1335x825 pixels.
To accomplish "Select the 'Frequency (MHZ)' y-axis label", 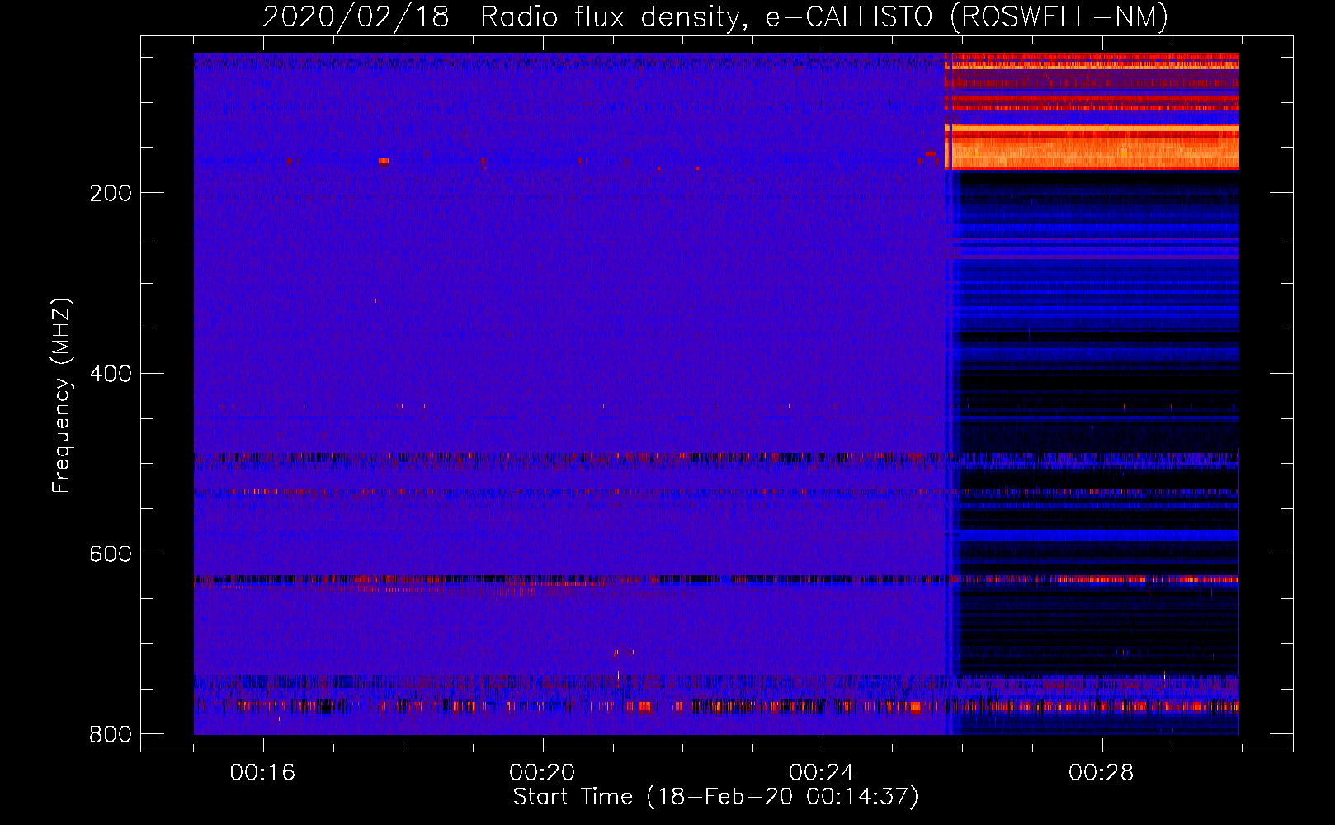I will (62, 396).
